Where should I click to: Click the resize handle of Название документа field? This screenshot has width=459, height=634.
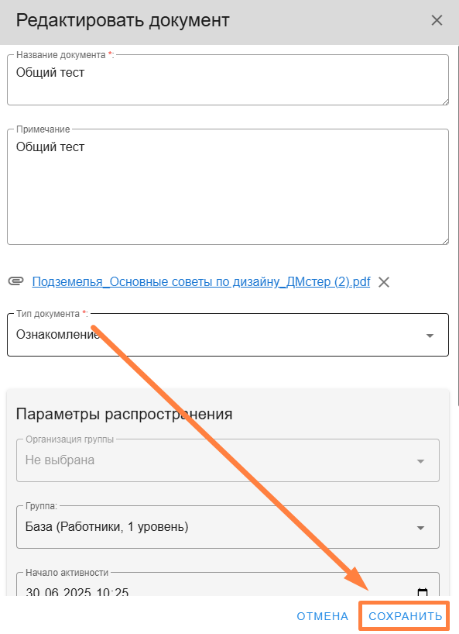click(445, 102)
